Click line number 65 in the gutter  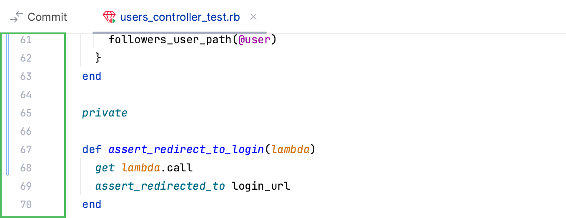(x=26, y=113)
